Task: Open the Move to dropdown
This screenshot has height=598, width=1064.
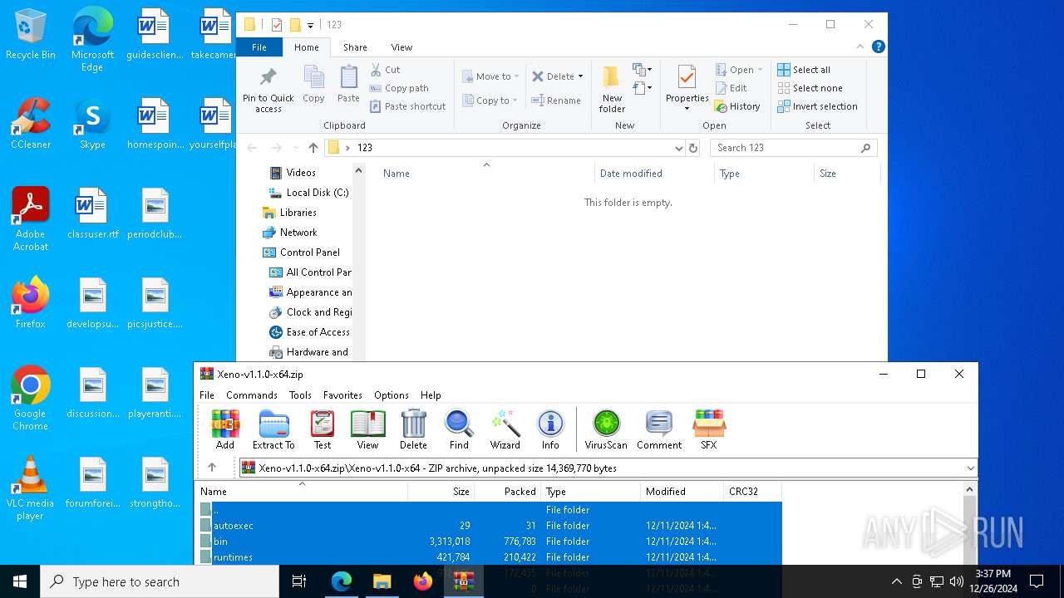Action: click(x=490, y=76)
